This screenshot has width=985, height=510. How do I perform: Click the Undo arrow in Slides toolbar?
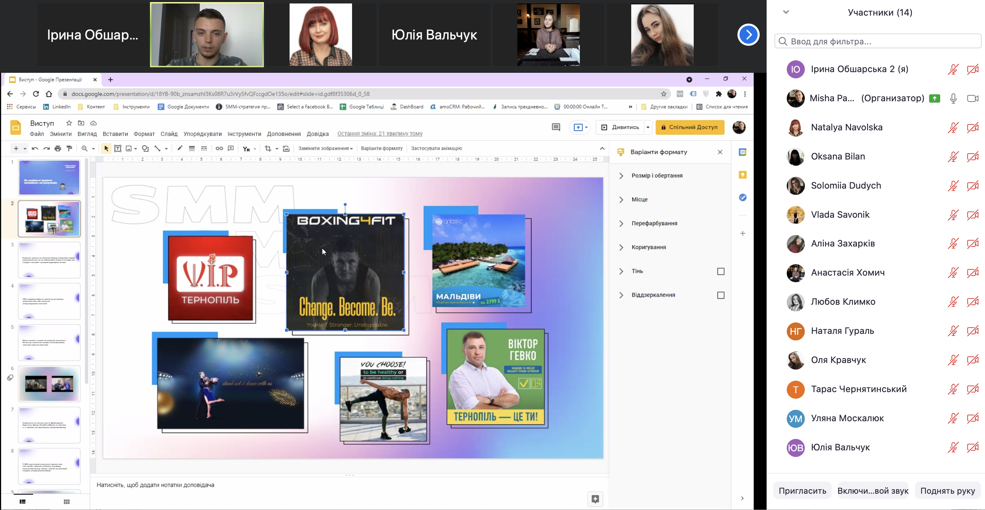(x=35, y=148)
